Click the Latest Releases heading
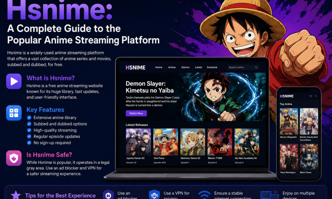Viewport: 332px width, 199px height. [x=137, y=125]
